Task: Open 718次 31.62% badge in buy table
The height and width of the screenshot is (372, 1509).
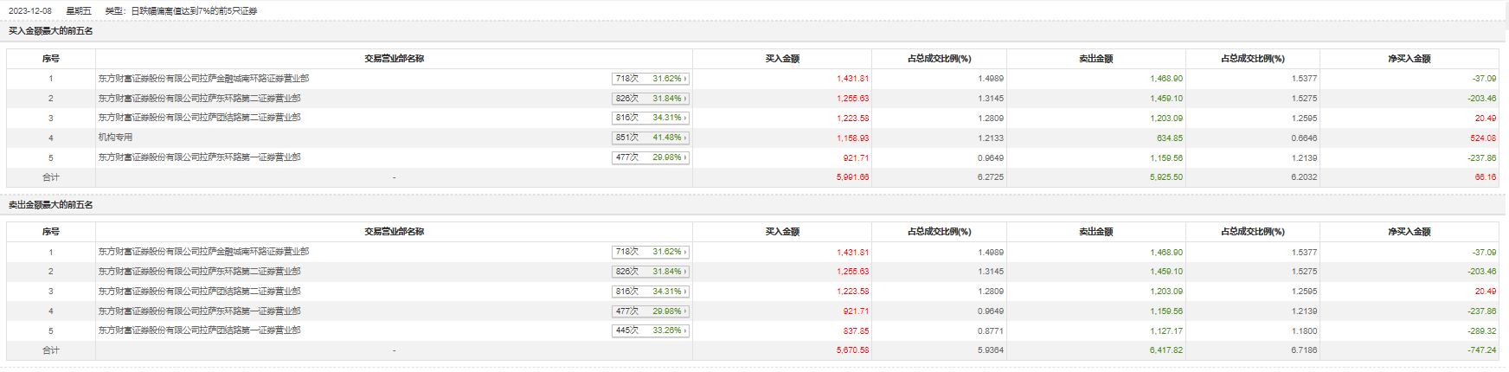Action: click(651, 79)
